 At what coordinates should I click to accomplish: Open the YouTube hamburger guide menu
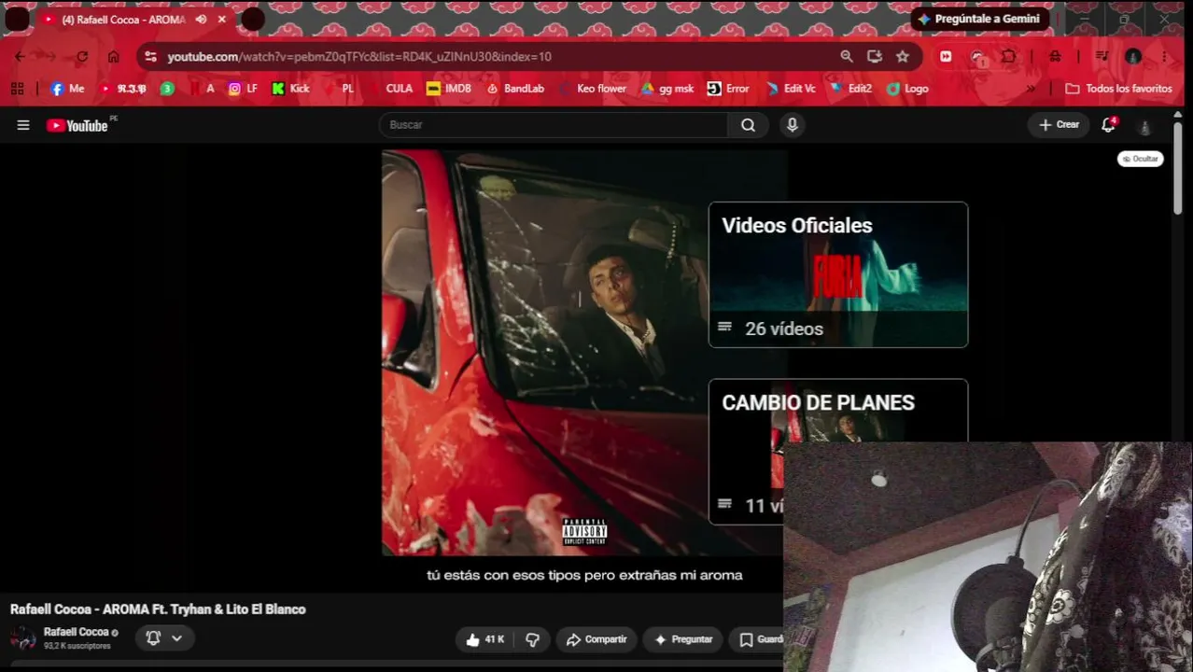(x=23, y=125)
